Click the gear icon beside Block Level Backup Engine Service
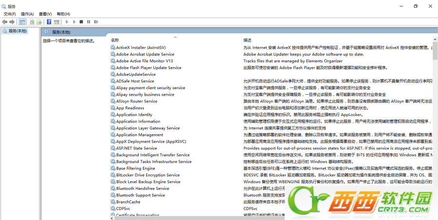The image size is (438, 220). click(113, 182)
